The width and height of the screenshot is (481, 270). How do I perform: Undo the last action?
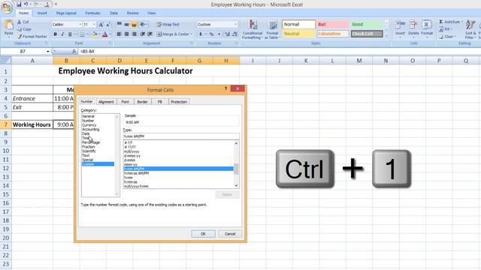pyautogui.click(x=26, y=4)
